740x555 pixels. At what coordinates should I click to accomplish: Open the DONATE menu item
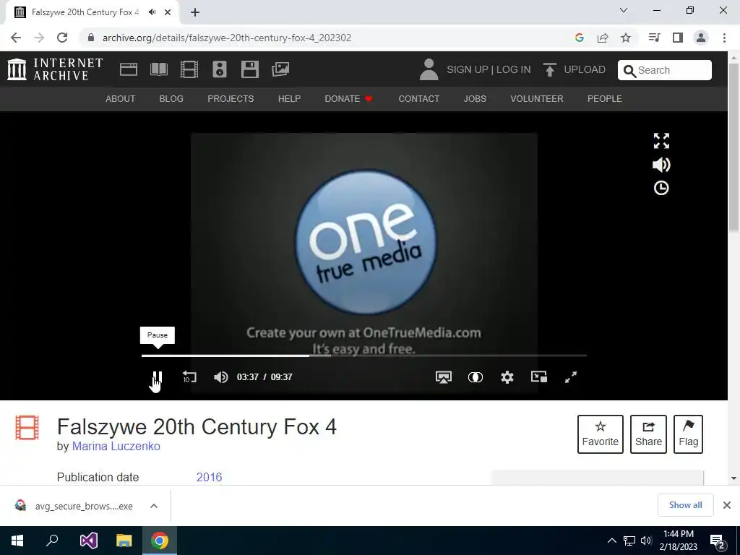[x=349, y=98]
